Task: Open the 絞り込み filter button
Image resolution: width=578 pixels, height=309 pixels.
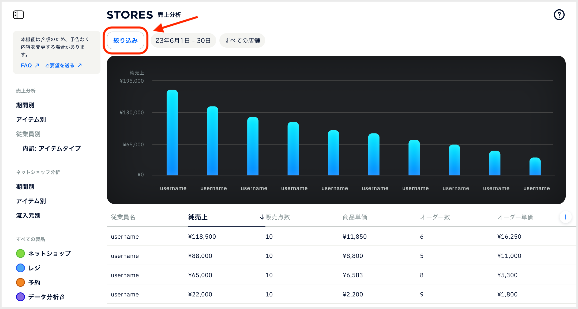Action: pos(126,41)
